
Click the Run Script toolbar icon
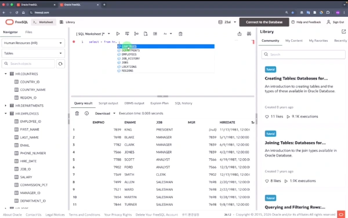tap(127, 34)
